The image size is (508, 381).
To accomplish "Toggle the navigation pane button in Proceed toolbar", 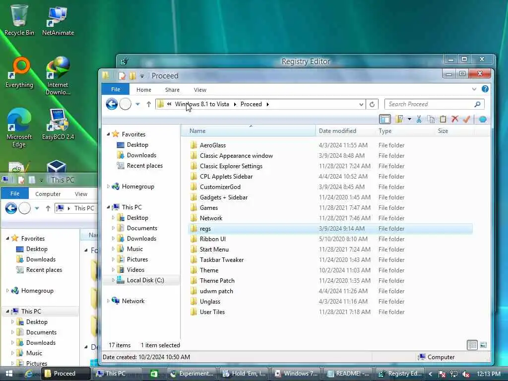I will 385,119.
